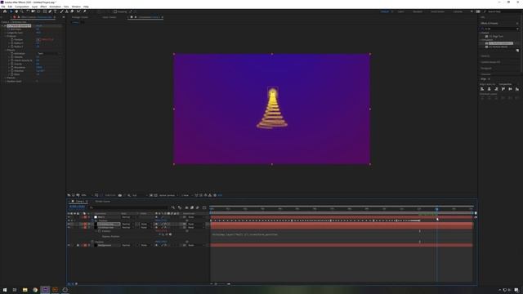Screen dimensions: 523x294
Task: Select the Brush tool
Action: 62,11
